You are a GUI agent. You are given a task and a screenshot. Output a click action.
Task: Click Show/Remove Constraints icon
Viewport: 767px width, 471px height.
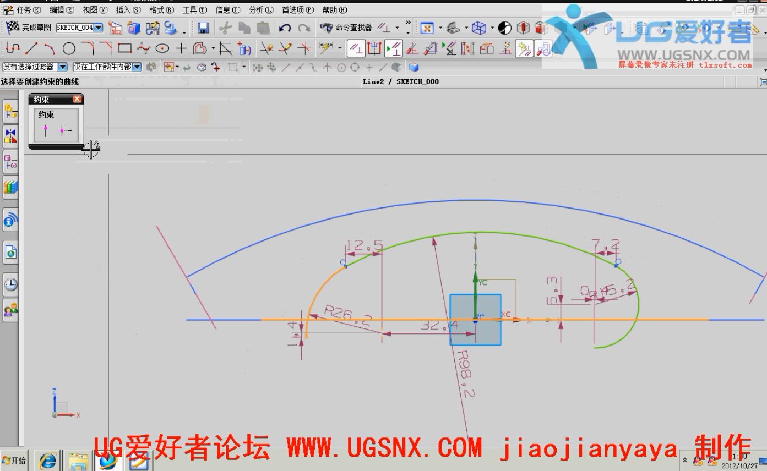449,48
